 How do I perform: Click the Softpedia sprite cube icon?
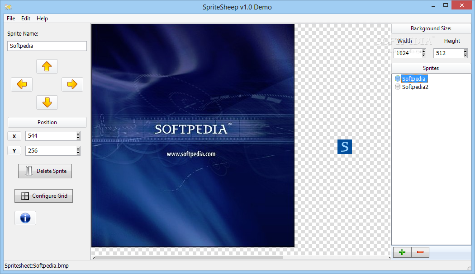[398, 79]
